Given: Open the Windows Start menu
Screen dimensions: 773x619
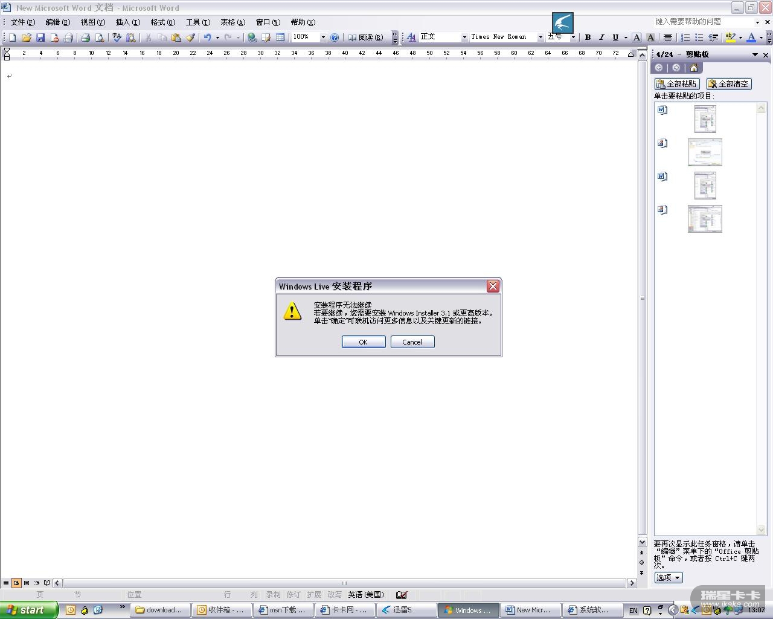Looking at the screenshot, I should point(29,610).
